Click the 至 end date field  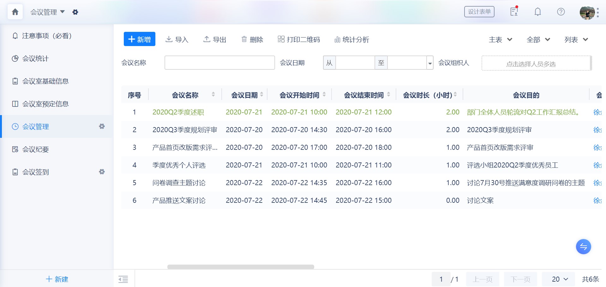407,62
